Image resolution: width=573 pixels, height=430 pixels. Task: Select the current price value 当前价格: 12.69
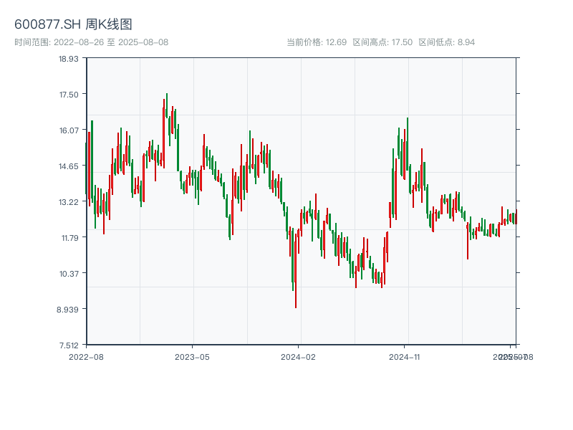[317, 42]
